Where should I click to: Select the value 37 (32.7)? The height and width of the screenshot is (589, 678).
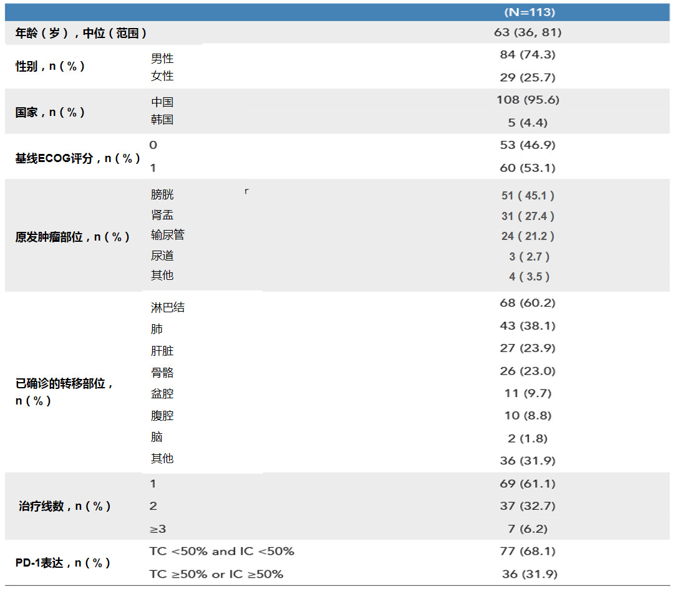coord(528,506)
